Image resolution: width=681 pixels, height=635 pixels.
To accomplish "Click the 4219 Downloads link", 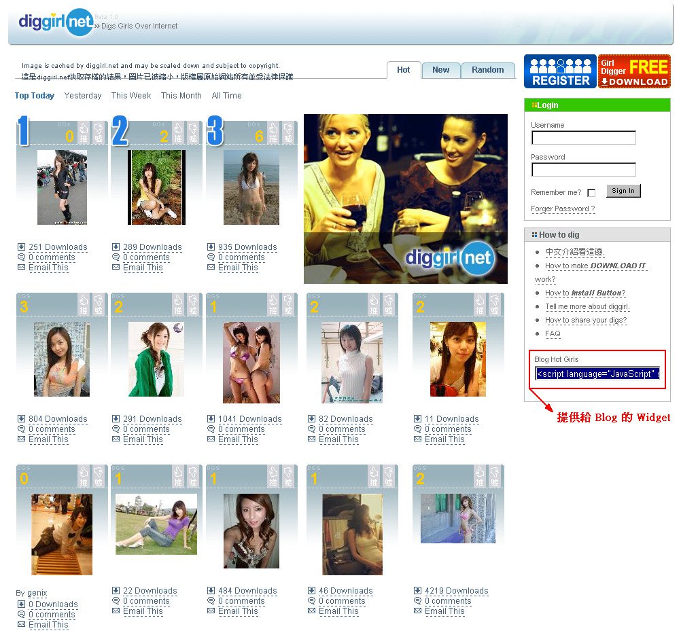I will coord(457,591).
